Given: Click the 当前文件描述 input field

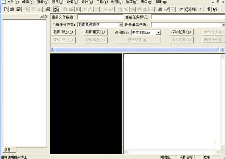Looking at the screenshot, I should (100, 17).
